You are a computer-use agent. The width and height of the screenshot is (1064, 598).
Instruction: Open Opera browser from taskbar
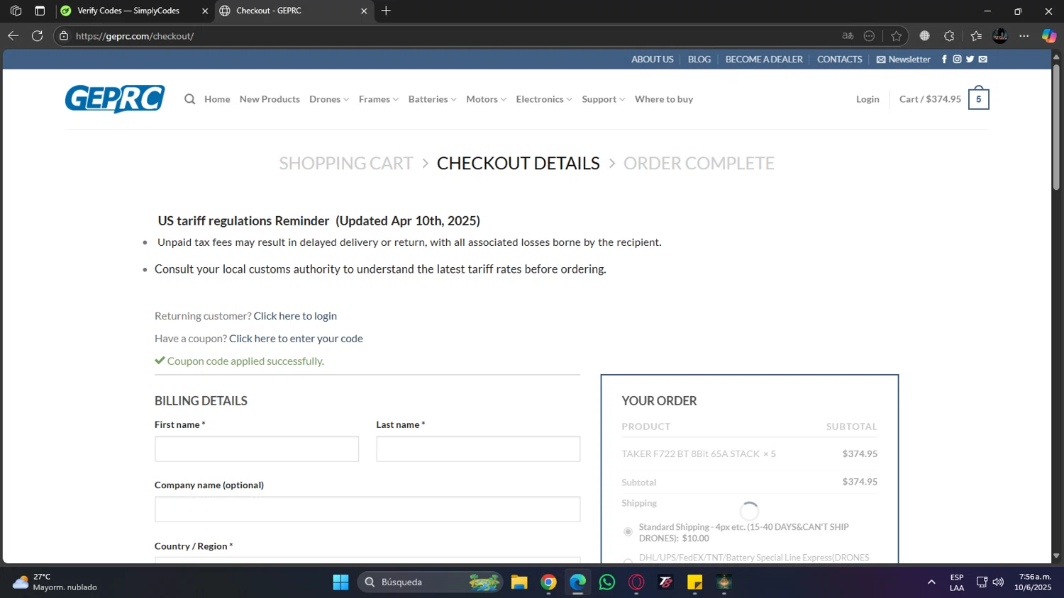pos(636,582)
